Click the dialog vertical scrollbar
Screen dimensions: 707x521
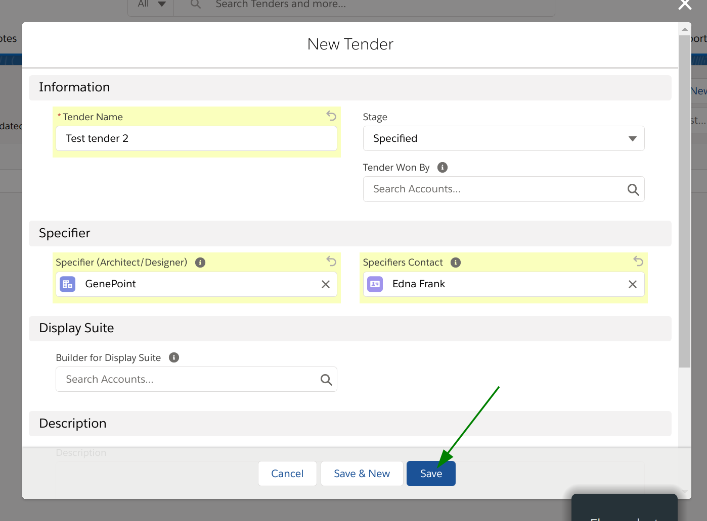click(685, 201)
